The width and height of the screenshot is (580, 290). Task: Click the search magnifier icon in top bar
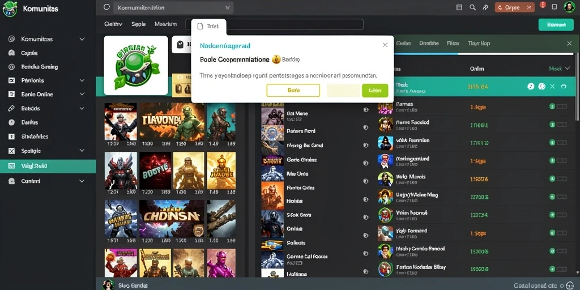(472, 7)
